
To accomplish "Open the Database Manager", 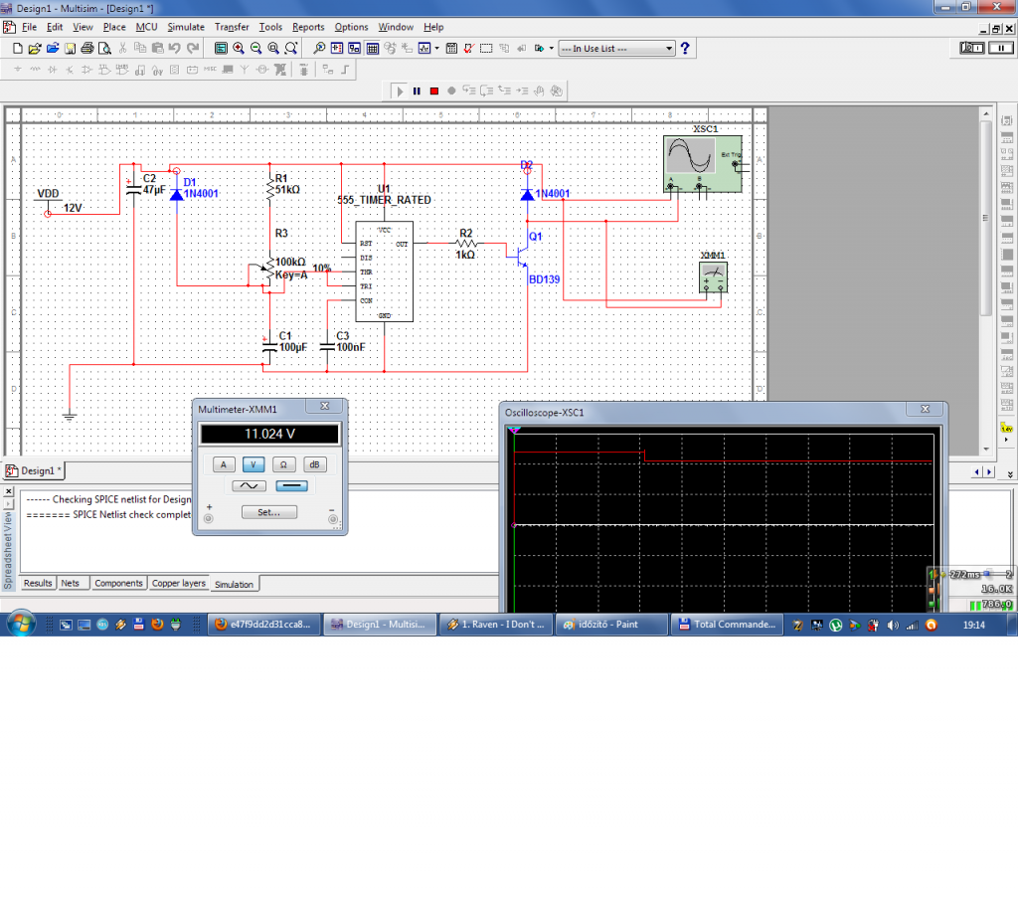I will [x=390, y=48].
